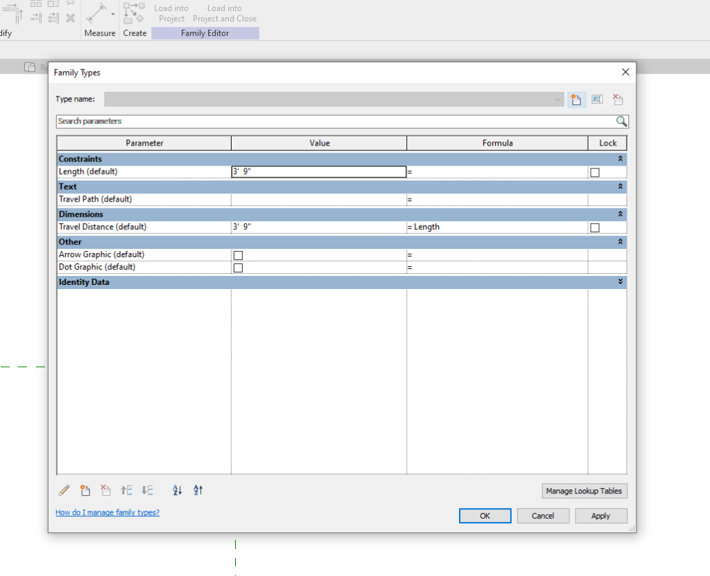The height and width of the screenshot is (576, 710).
Task: Click the Travel Path value cell
Action: pos(319,199)
